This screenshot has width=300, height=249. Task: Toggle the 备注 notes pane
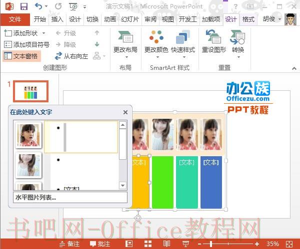click(69, 244)
